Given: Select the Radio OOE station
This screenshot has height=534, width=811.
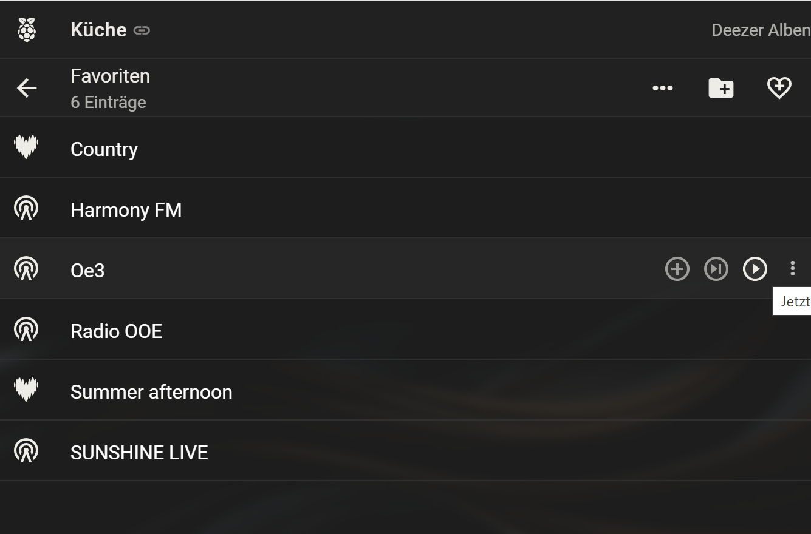Looking at the screenshot, I should pos(116,331).
